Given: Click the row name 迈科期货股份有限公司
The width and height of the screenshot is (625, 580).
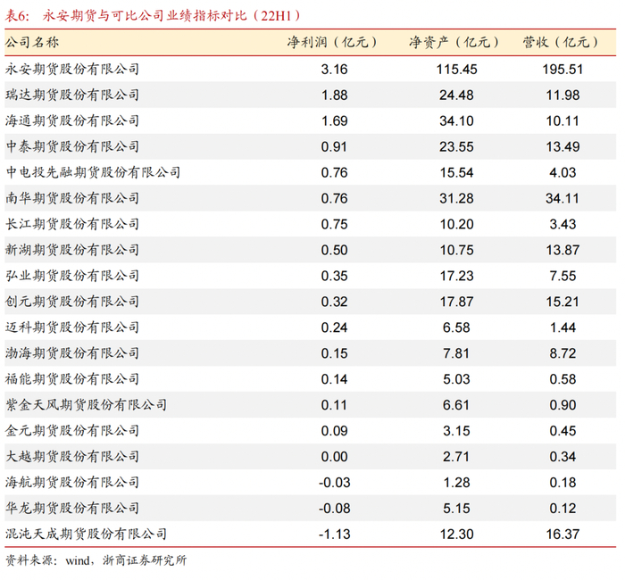Looking at the screenshot, I should pyautogui.click(x=72, y=327).
